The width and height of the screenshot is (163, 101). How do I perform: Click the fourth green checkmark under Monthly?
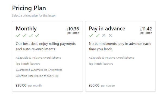click(x=37, y=35)
